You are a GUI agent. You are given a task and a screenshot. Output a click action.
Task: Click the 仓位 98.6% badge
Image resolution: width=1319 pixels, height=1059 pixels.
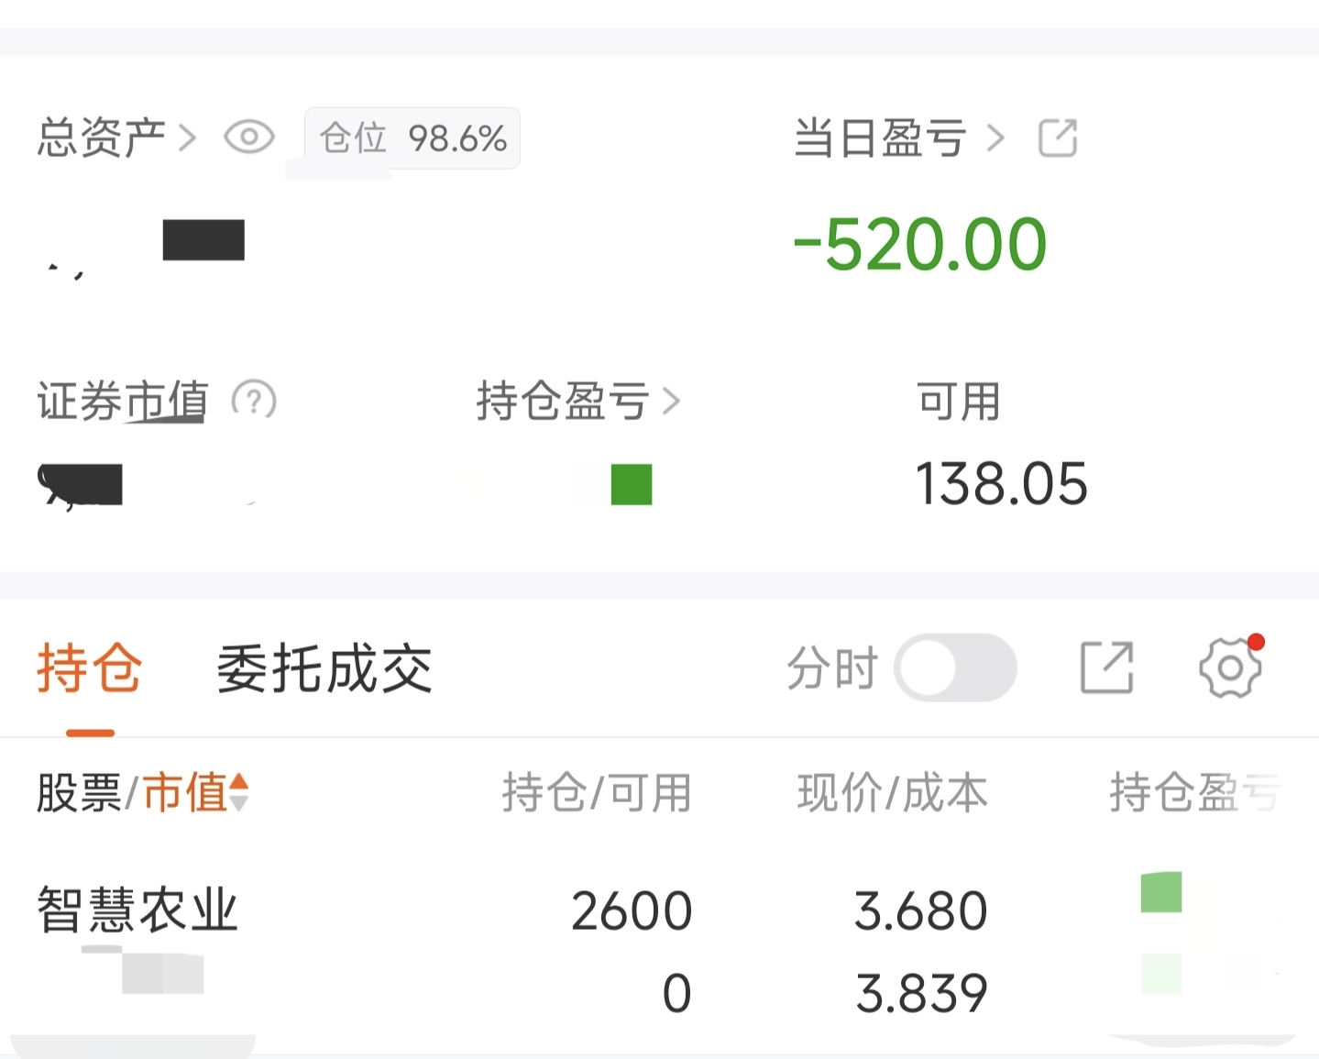pyautogui.click(x=412, y=138)
